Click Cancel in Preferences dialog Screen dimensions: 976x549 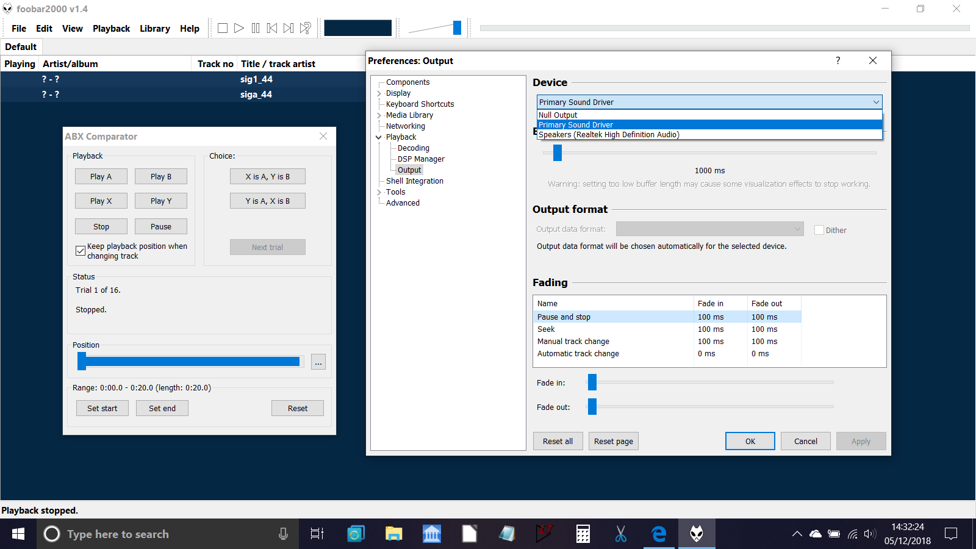[x=806, y=441]
